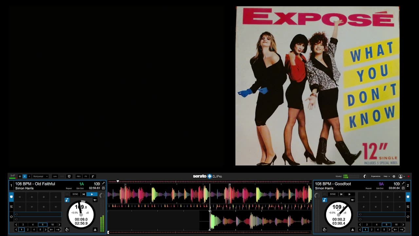This screenshot has height=236, width=419.
Task: Add cue point in deck 1 first slot
Action: coord(20,197)
